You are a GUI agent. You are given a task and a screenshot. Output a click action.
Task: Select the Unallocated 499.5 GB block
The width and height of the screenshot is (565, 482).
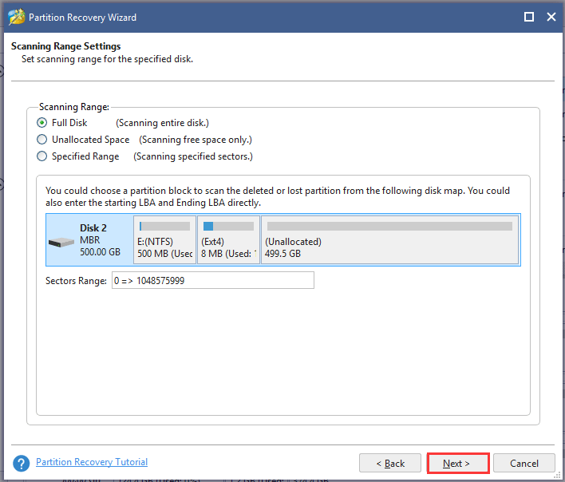click(x=390, y=240)
